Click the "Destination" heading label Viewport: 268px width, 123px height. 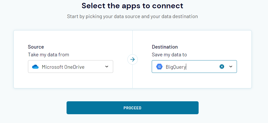tap(165, 47)
